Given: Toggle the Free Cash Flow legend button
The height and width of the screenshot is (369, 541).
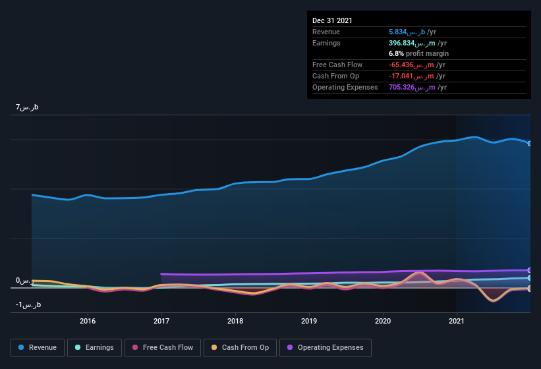Looking at the screenshot, I should click(x=163, y=348).
